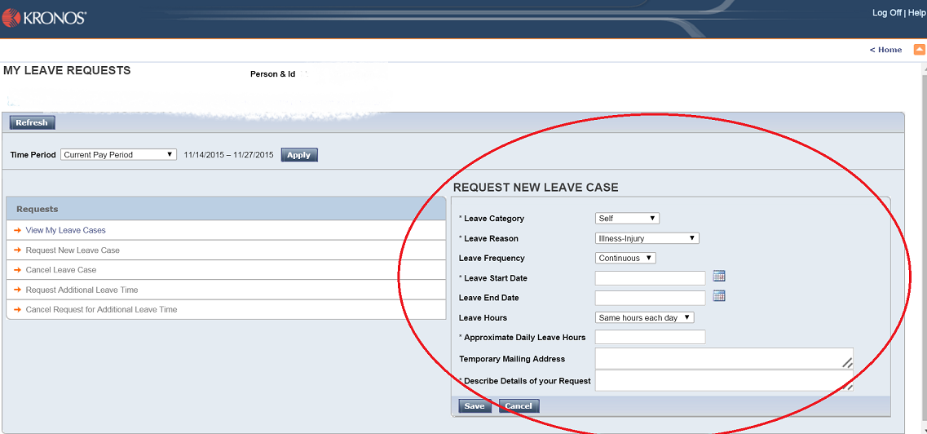Focus the Leave End Date field
This screenshot has width=927, height=434.
pos(651,298)
